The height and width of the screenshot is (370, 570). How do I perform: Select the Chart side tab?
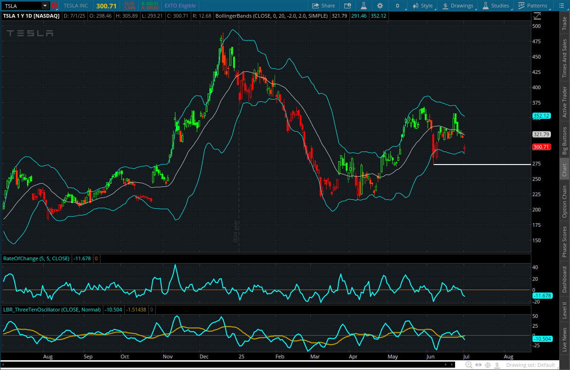pos(564,170)
